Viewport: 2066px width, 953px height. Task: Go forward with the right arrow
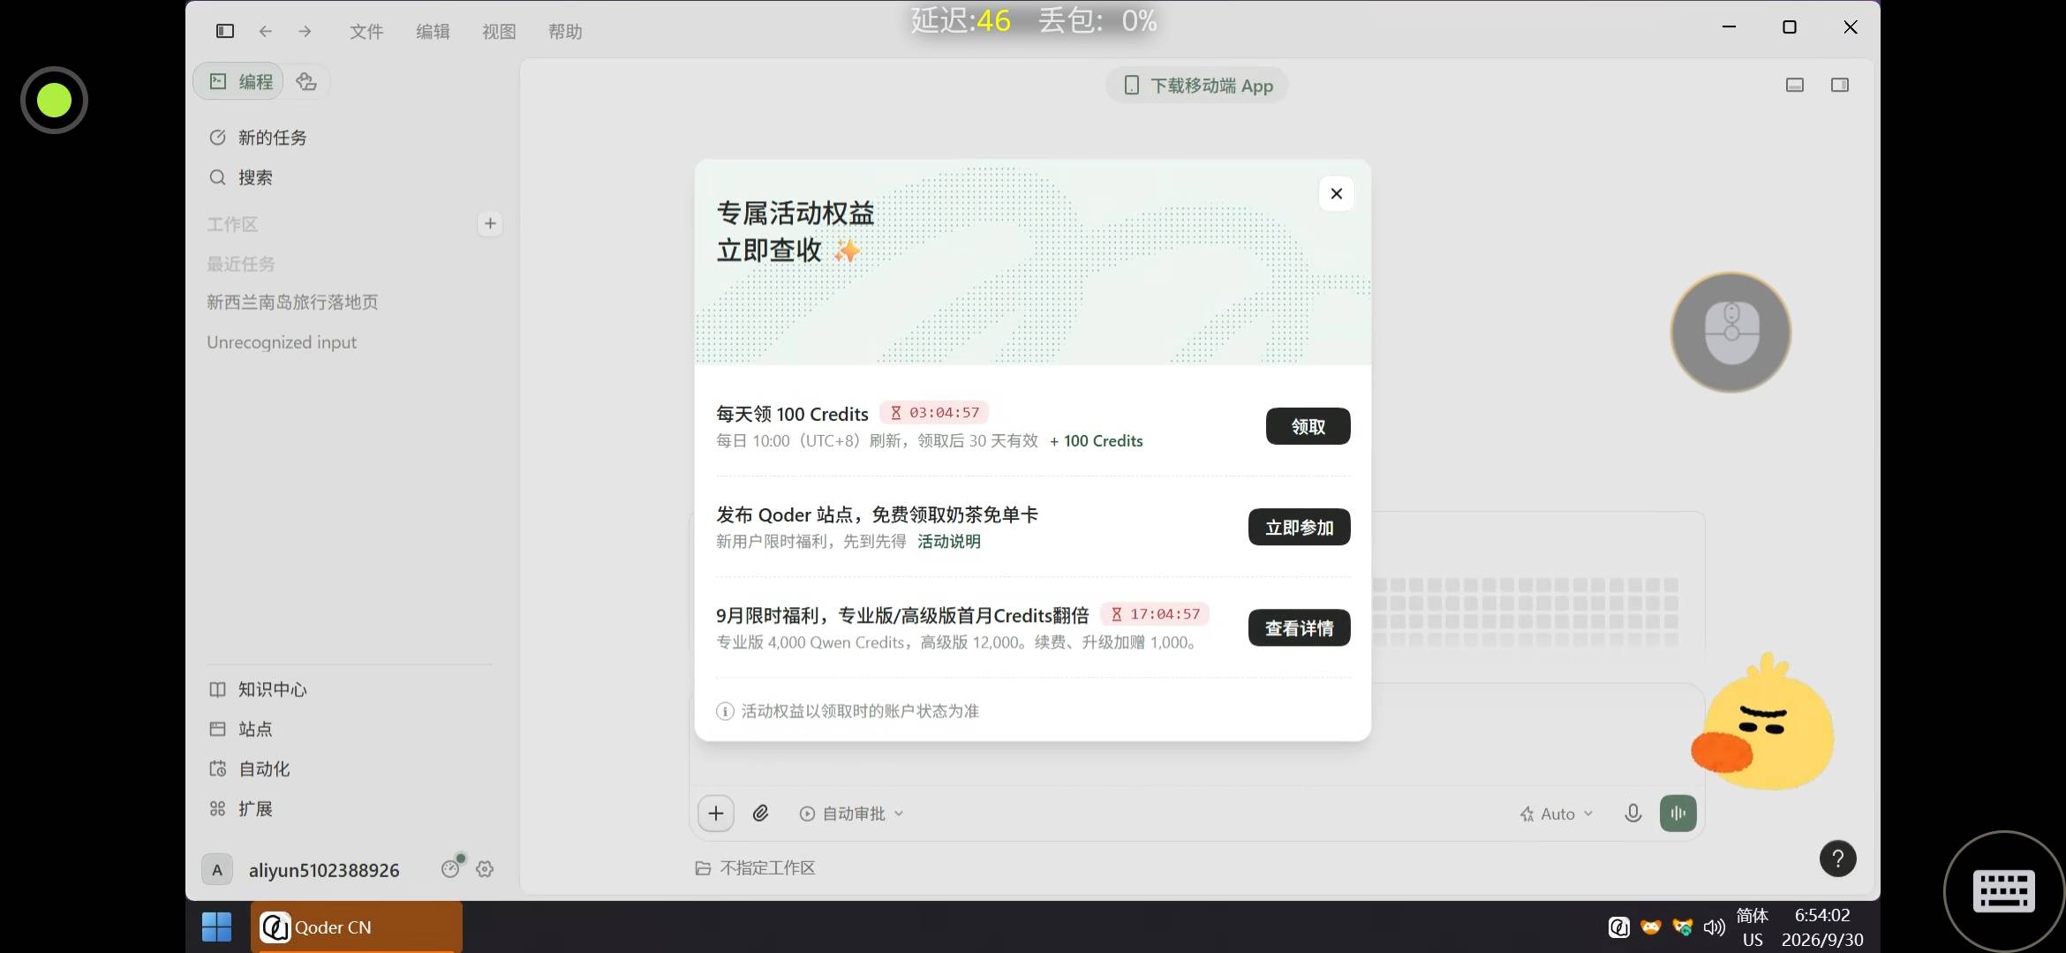(x=305, y=31)
